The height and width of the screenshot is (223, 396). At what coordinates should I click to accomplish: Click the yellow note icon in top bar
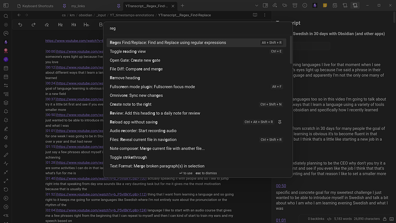(325, 6)
